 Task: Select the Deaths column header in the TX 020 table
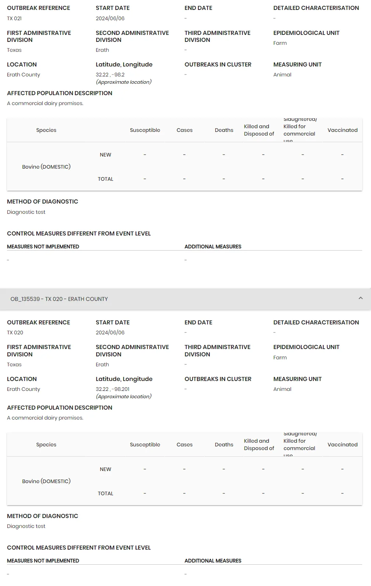[224, 445]
